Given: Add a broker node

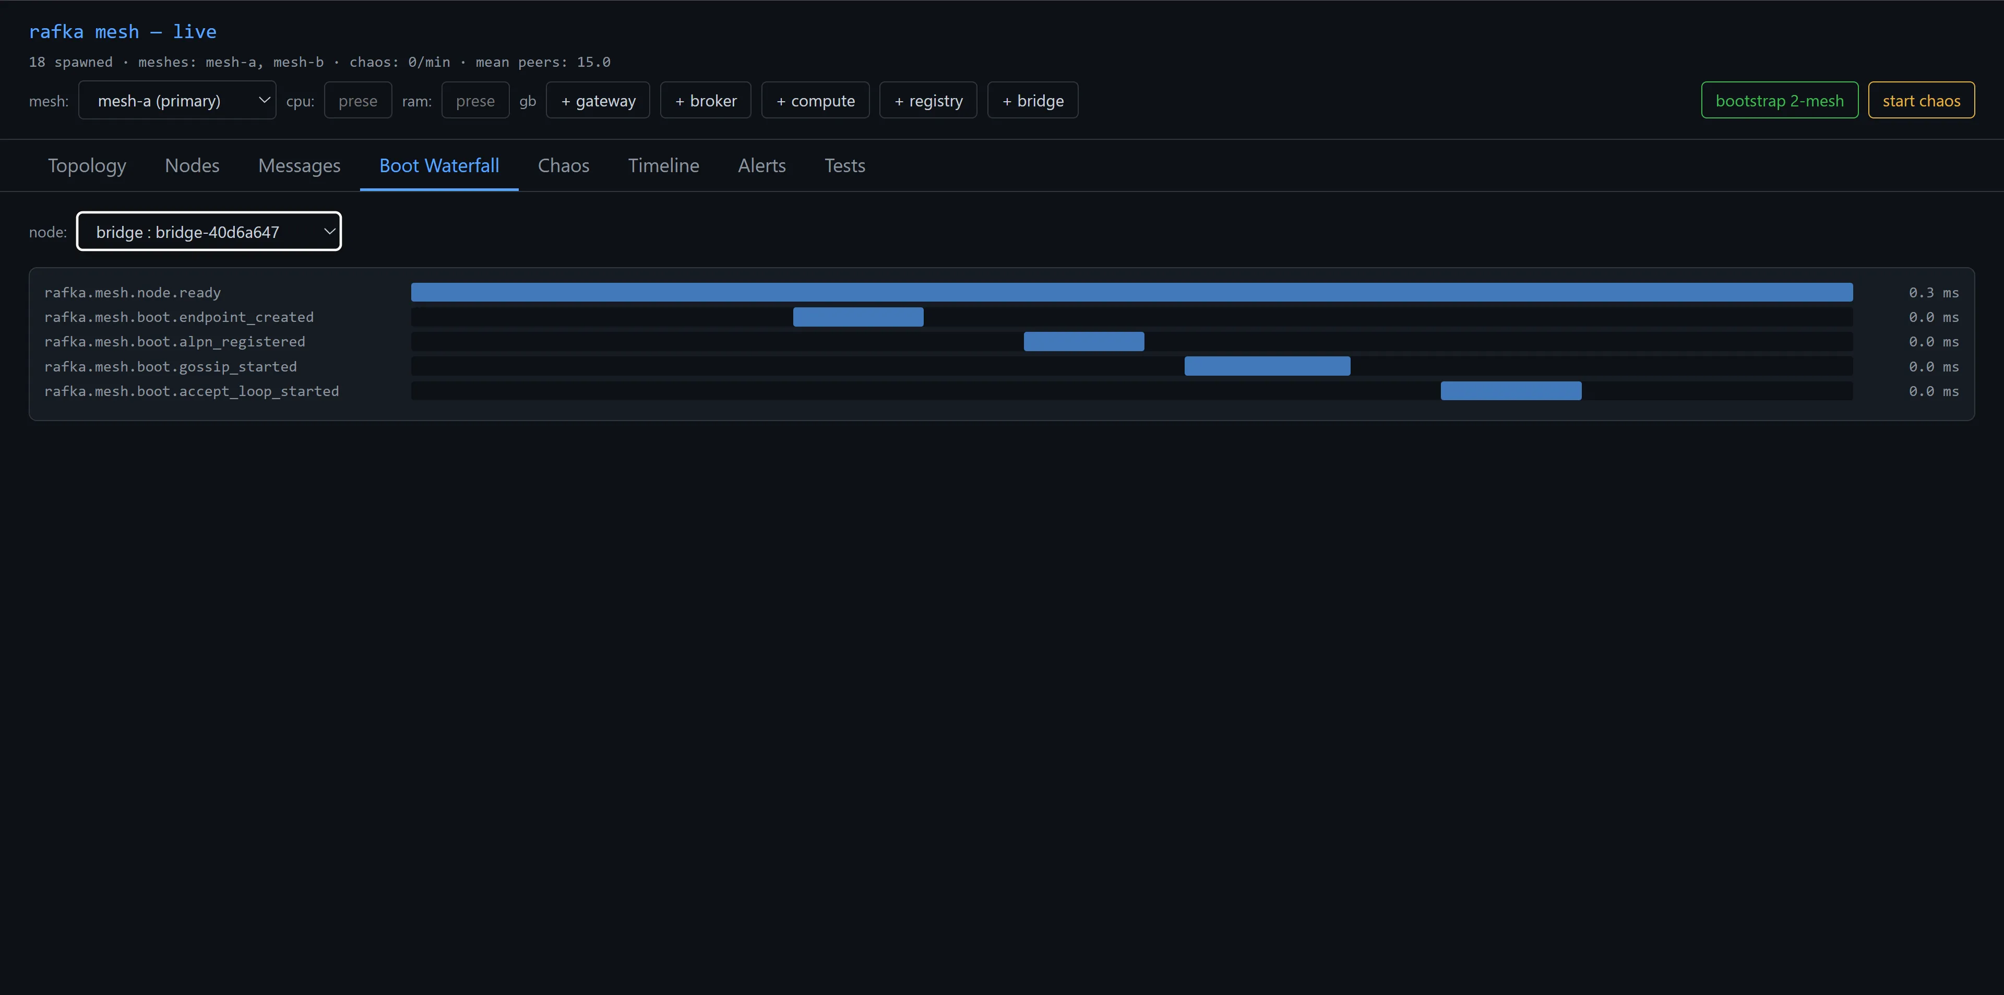Looking at the screenshot, I should [706, 100].
